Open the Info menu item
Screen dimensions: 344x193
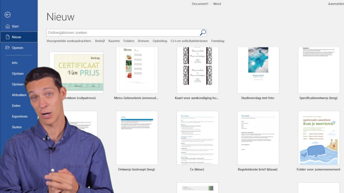(x=15, y=63)
